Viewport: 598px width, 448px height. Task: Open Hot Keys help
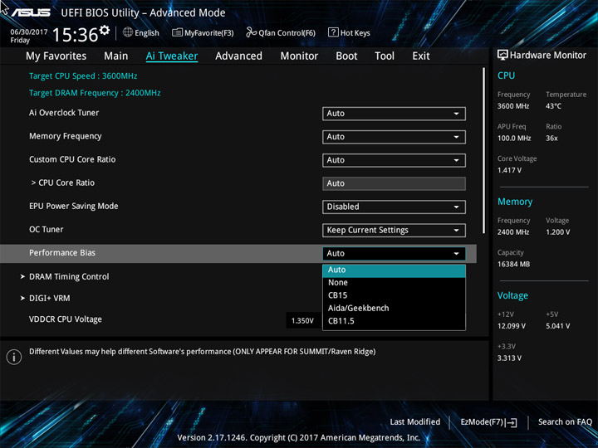coord(349,32)
